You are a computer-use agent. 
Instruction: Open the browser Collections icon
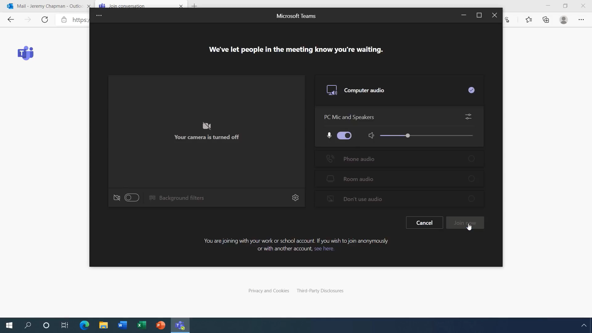546,20
